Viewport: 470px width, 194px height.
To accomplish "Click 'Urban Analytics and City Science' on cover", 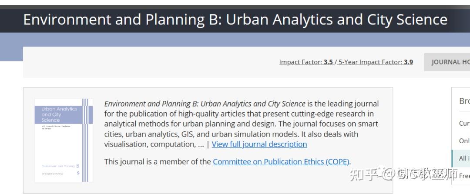I will pos(59,114).
